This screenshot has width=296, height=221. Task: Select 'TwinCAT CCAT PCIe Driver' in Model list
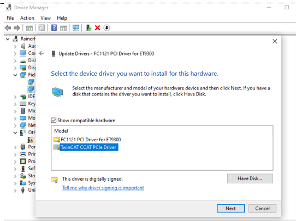(86, 147)
